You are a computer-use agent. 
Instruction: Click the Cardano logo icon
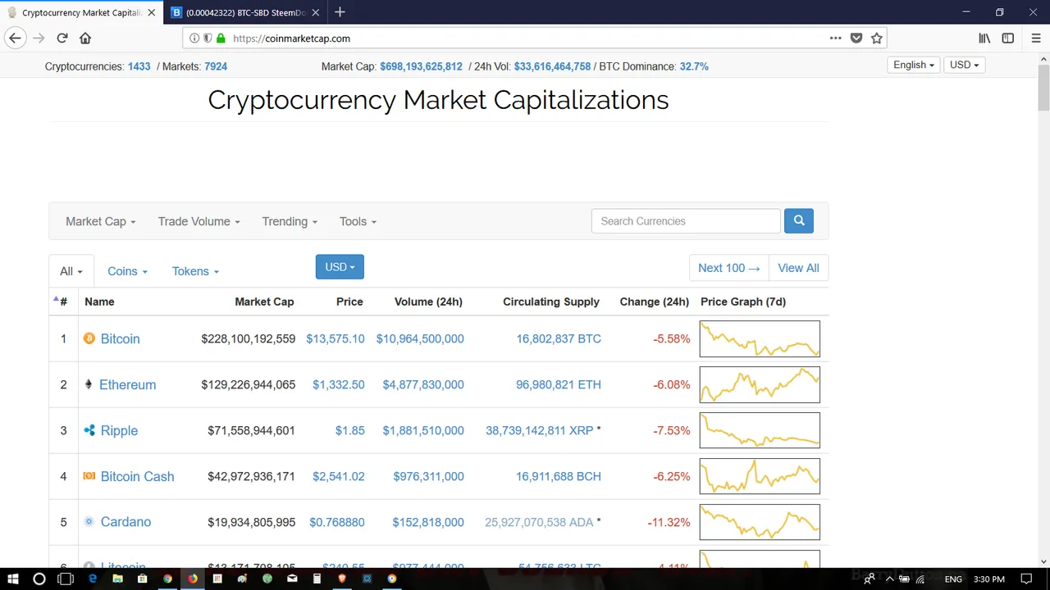(89, 522)
